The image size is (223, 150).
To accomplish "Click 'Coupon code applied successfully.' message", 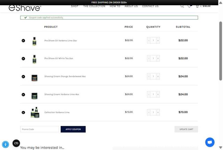I will pos(46,18).
